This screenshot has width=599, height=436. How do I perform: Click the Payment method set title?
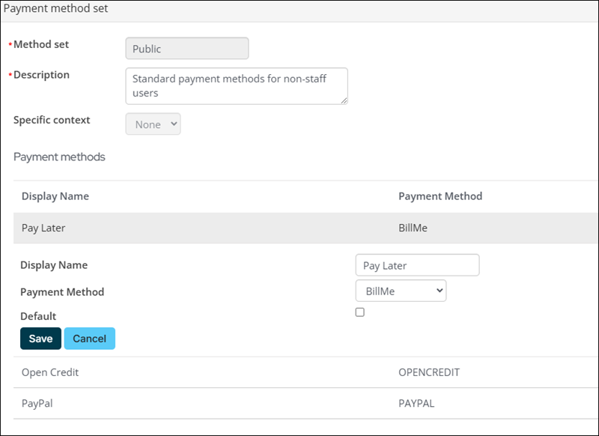[55, 8]
